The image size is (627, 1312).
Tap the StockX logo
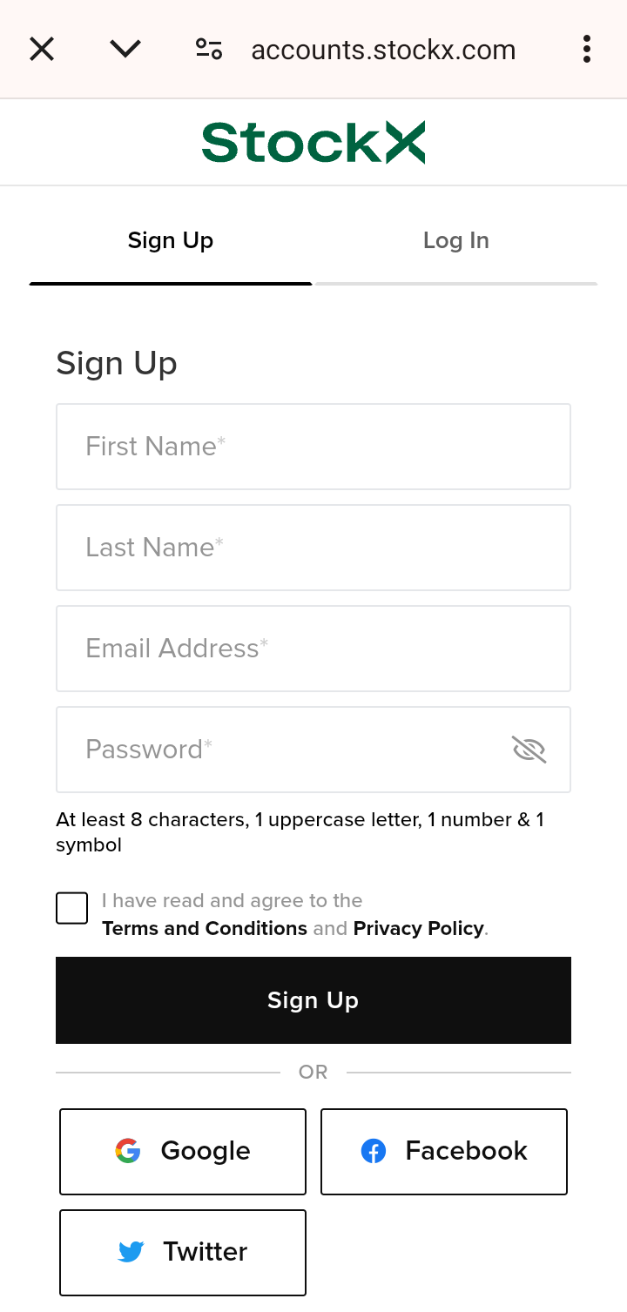pyautogui.click(x=313, y=143)
